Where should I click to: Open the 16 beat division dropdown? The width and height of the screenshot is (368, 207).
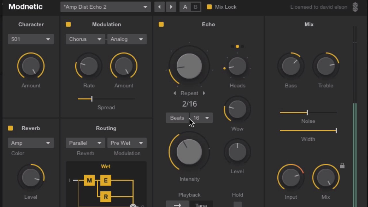[x=201, y=118]
